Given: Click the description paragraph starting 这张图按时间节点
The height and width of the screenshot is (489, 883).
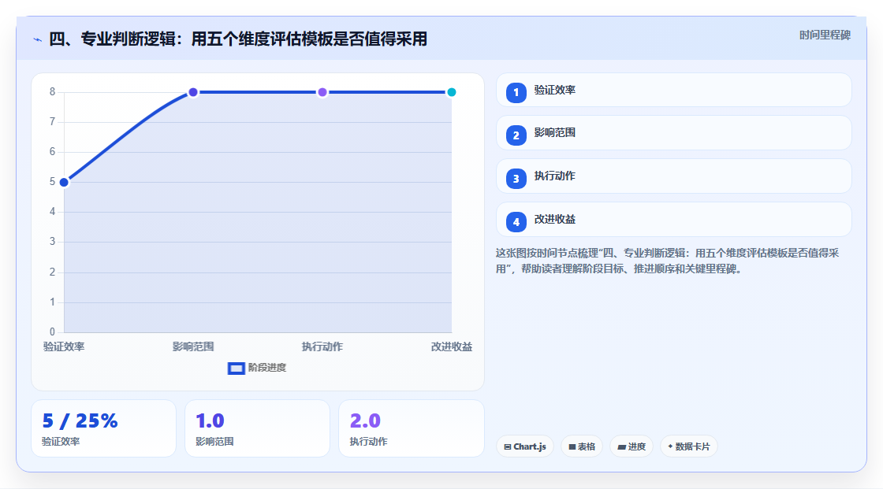Looking at the screenshot, I should (667, 261).
